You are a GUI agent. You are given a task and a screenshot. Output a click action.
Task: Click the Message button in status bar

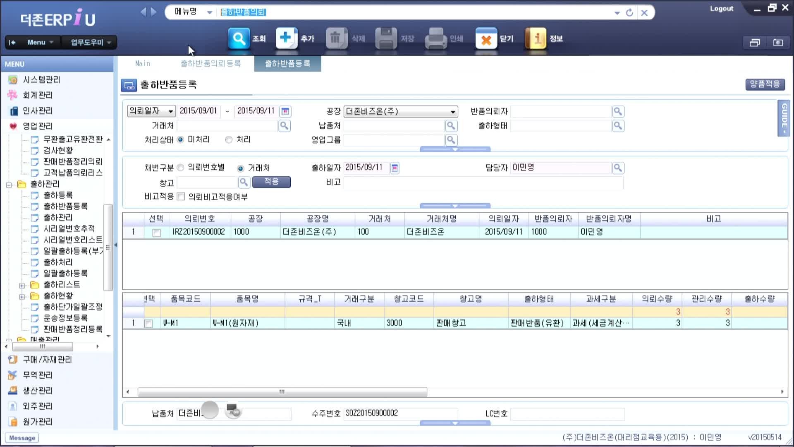tap(22, 438)
